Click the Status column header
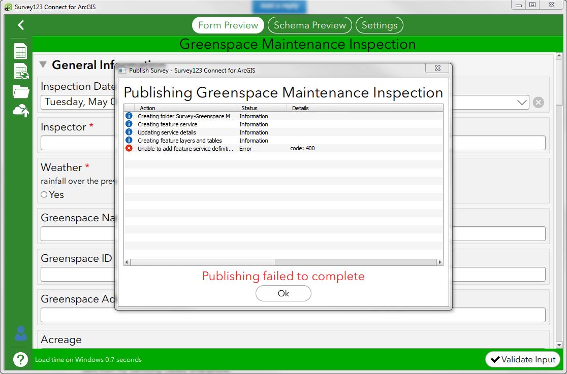This screenshot has width=567, height=374. point(262,108)
